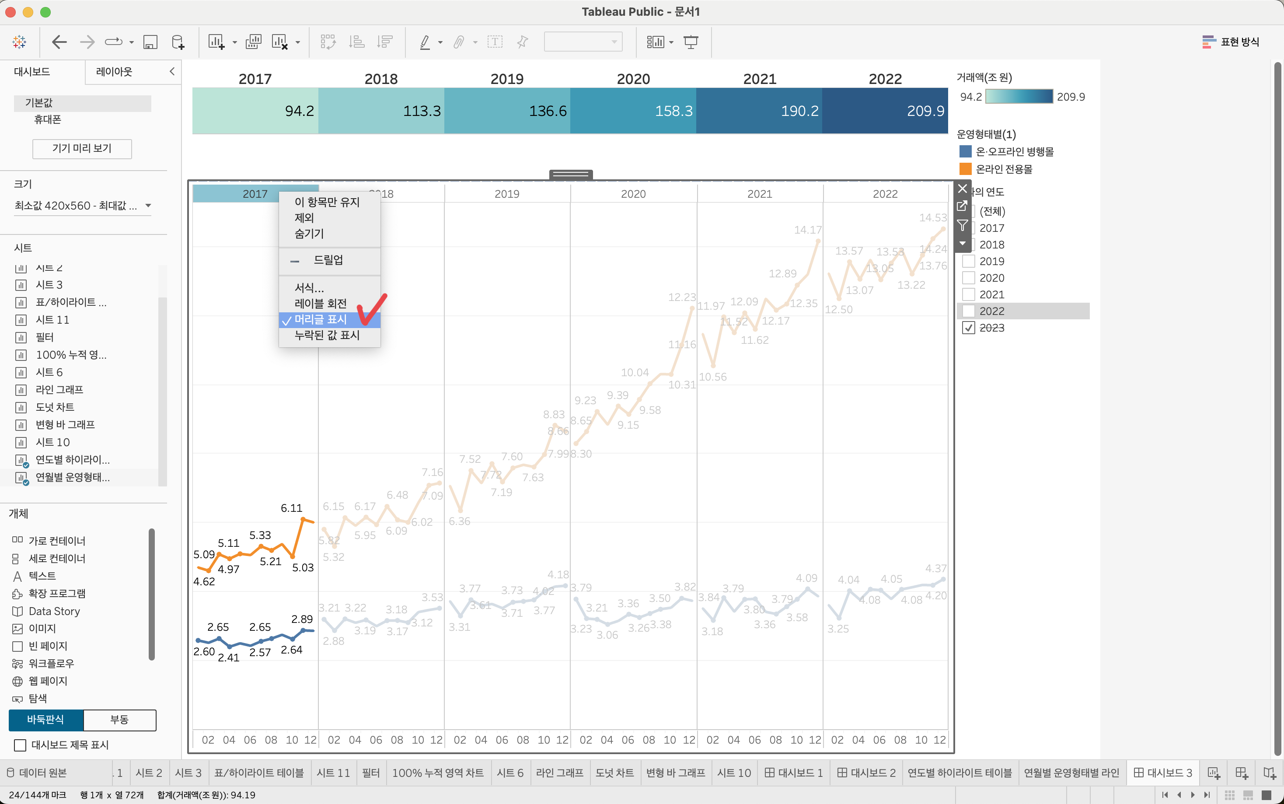Click the new dashboard icon at bottom
1284x804 pixels.
pos(1242,773)
